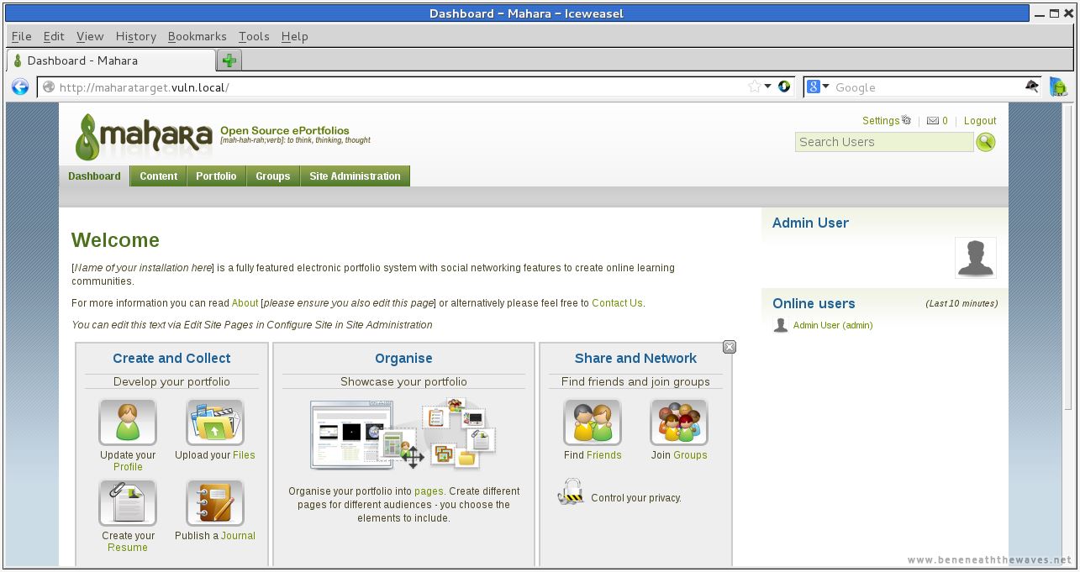1080x572 pixels.
Task: Click the unread messages count 0
Action: (945, 121)
